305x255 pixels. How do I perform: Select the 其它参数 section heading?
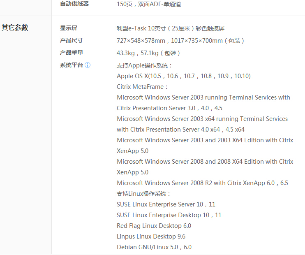coord(15,28)
